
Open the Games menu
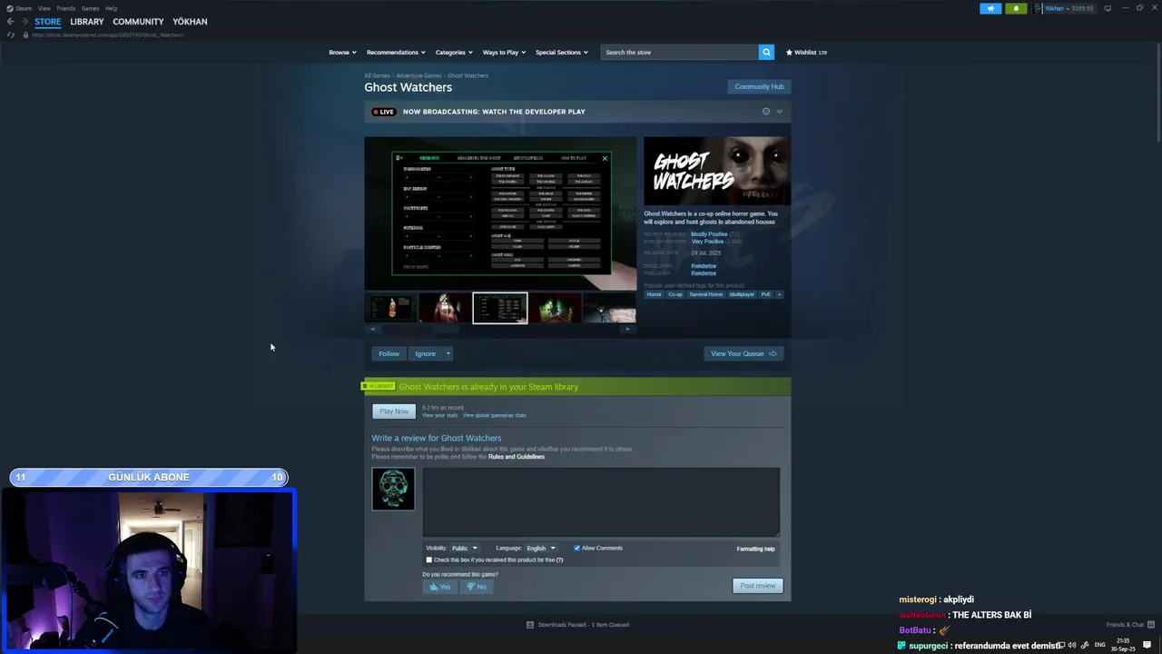tap(90, 8)
